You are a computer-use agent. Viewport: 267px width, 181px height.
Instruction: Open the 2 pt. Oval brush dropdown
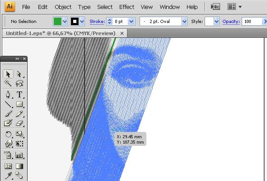184,21
